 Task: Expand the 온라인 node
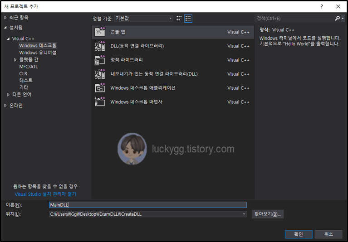(x=5, y=106)
